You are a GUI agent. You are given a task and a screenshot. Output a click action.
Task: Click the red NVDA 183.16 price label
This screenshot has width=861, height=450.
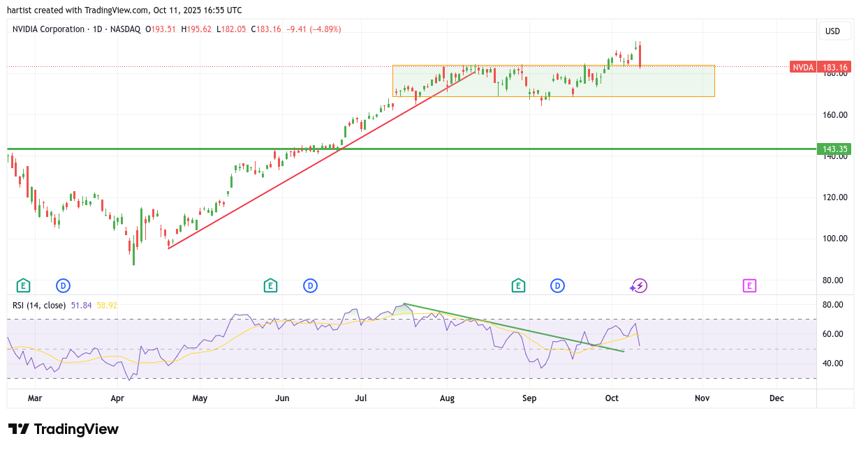[820, 68]
